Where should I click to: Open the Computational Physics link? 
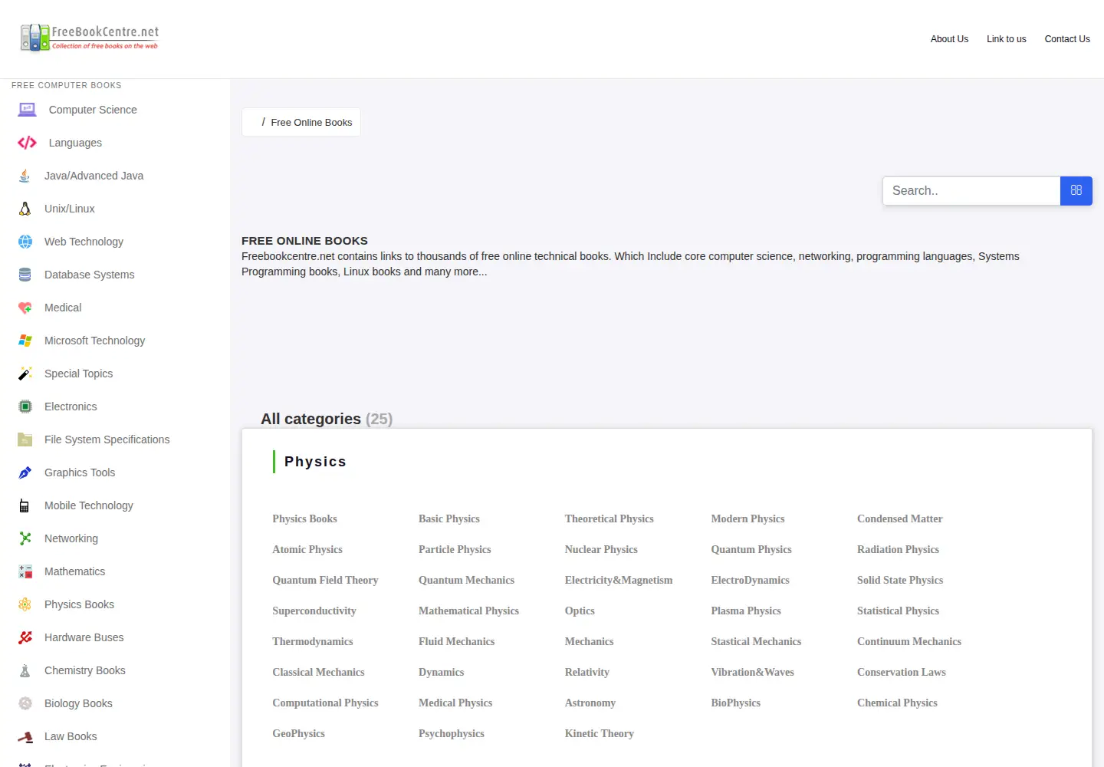(x=325, y=703)
